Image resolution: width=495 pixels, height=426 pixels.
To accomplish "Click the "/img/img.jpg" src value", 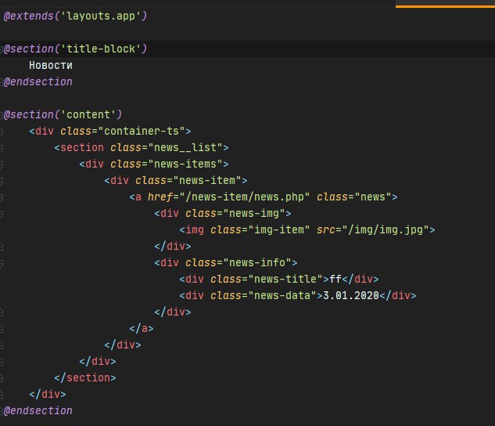I will click(386, 229).
